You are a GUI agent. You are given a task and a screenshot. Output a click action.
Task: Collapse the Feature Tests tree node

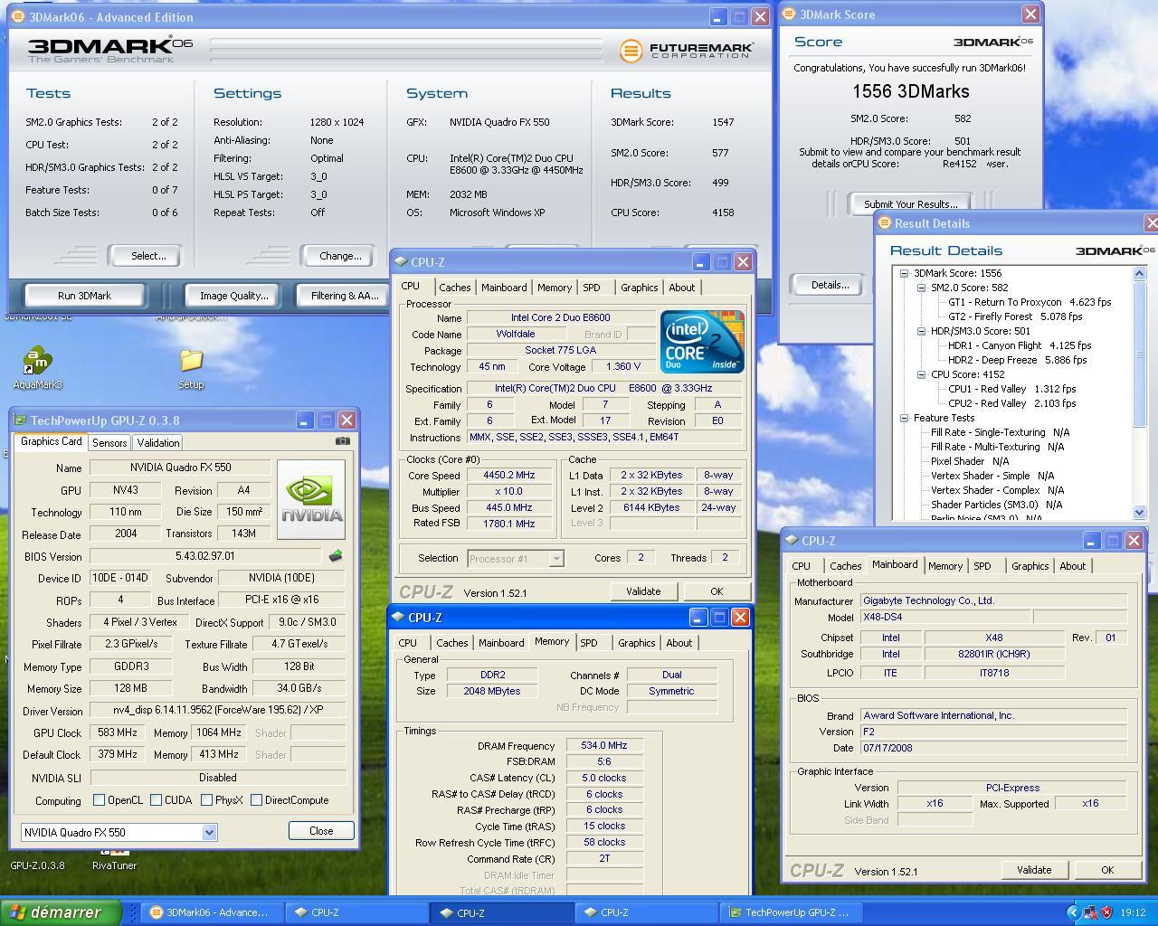[904, 418]
